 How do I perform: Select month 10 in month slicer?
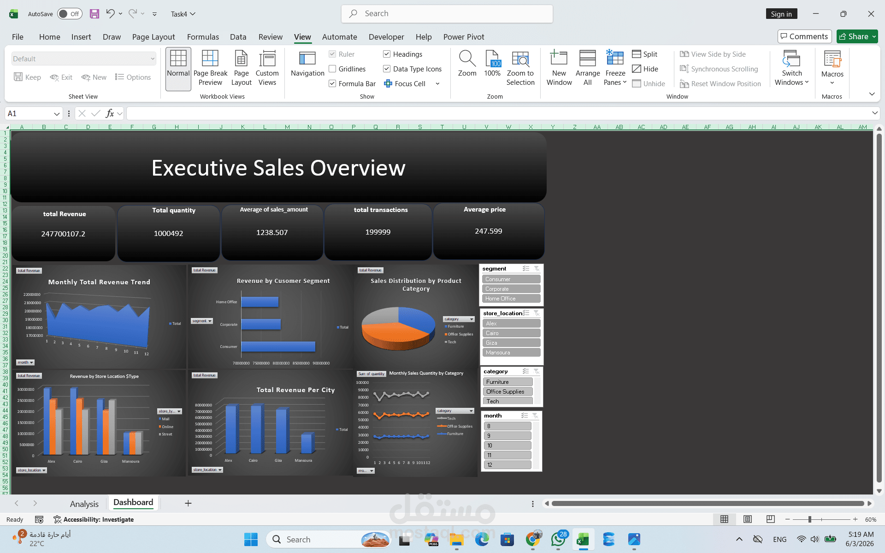point(507,446)
